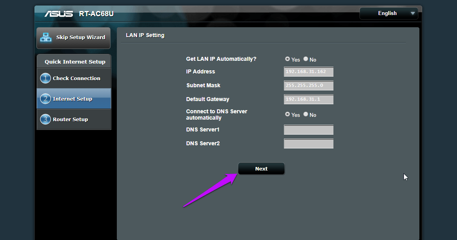Screen dimensions: 457x240
Task: Open the English language selector
Action: pyautogui.click(x=389, y=13)
